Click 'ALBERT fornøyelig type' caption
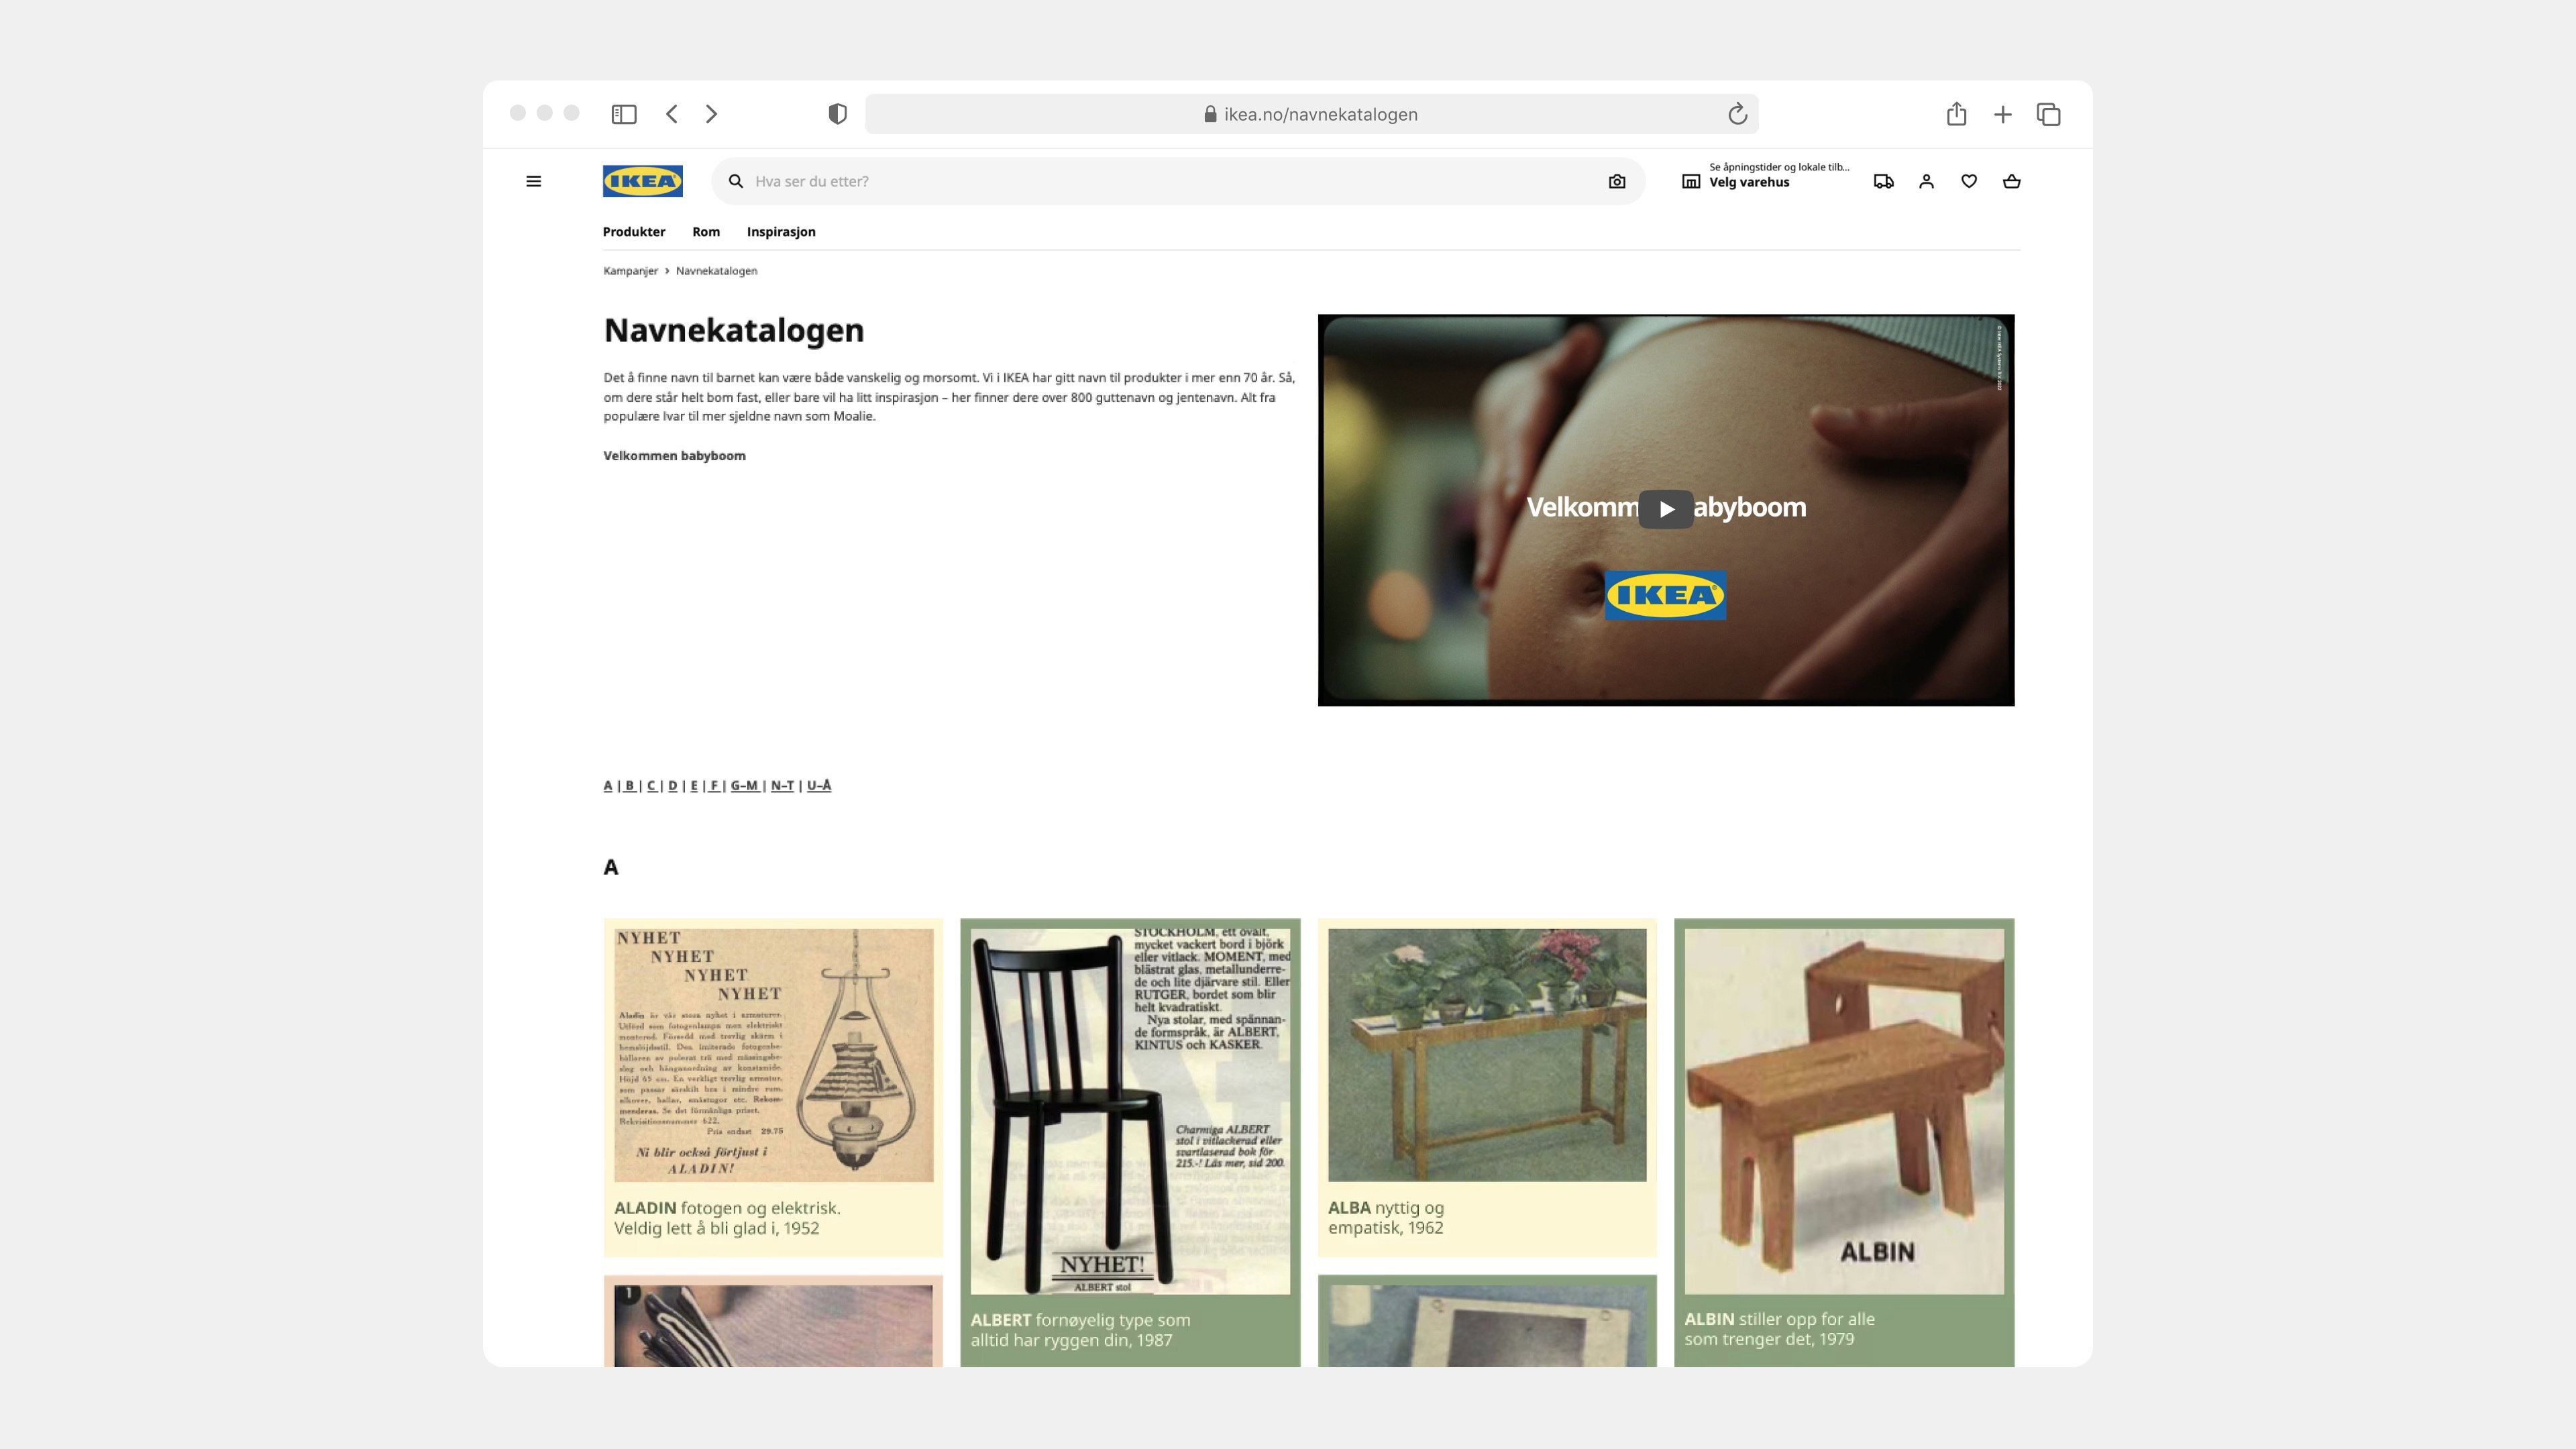Viewport: 2576px width, 1449px height. (x=1080, y=1330)
